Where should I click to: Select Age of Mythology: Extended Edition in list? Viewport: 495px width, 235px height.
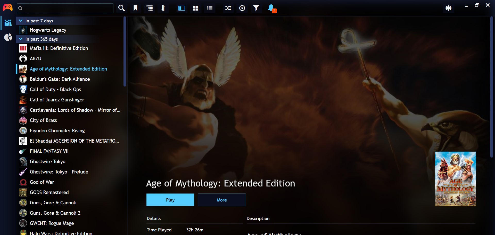[x=70, y=69]
